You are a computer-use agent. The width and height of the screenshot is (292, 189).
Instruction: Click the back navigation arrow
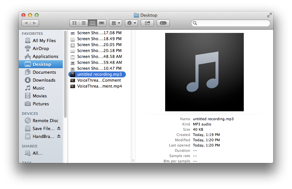click(x=26, y=23)
